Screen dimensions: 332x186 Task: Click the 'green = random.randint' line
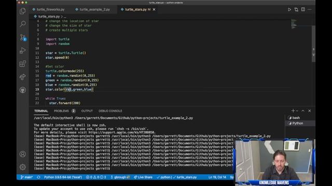tap(72, 81)
